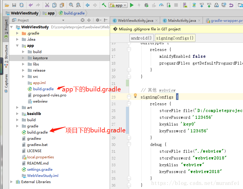Toggle fold marker at signingConfigs line 23
Screen dimensions: 243x189
coord(129,97)
